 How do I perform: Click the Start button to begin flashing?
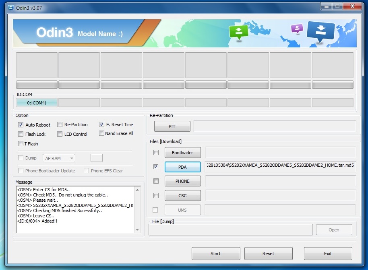tap(216, 254)
